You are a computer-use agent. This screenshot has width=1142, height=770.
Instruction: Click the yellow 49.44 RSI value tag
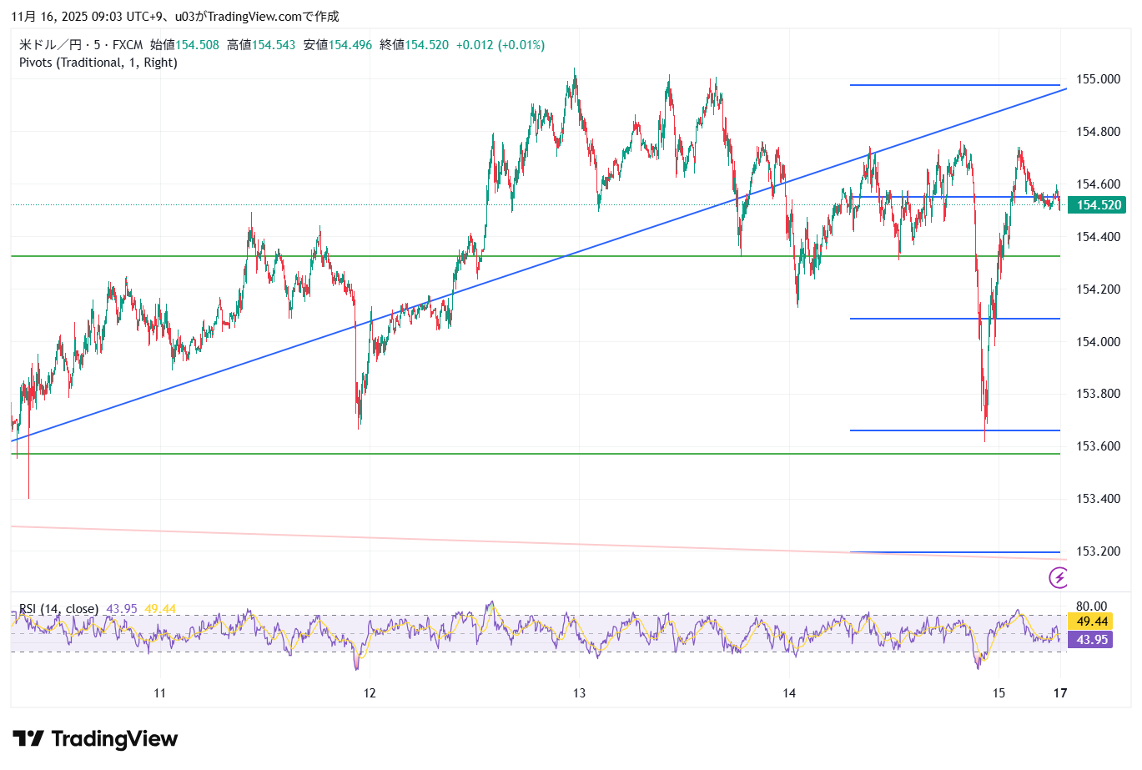click(x=1091, y=622)
